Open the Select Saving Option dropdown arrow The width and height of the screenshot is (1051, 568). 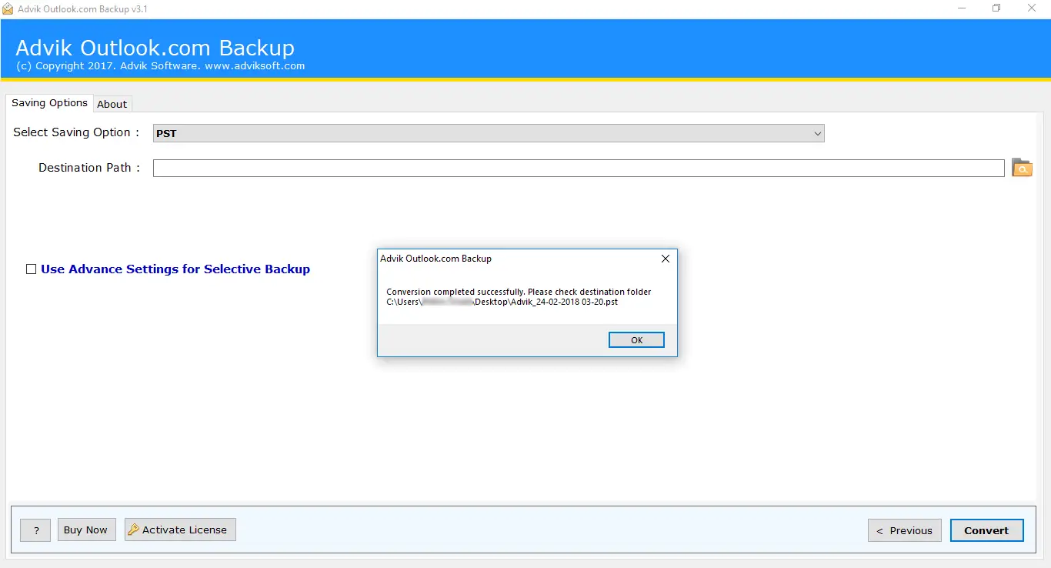tap(817, 133)
